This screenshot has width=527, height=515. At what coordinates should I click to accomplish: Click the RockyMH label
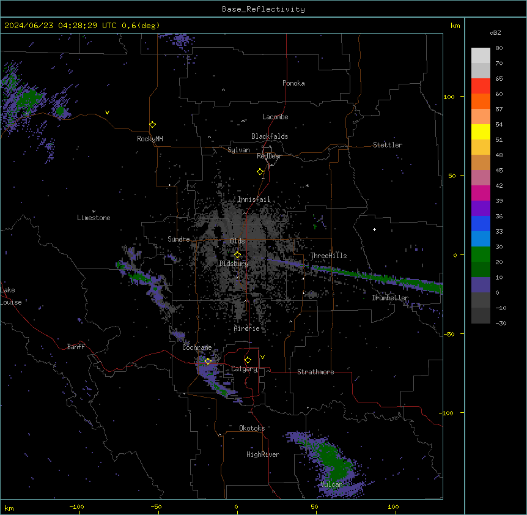coord(150,139)
